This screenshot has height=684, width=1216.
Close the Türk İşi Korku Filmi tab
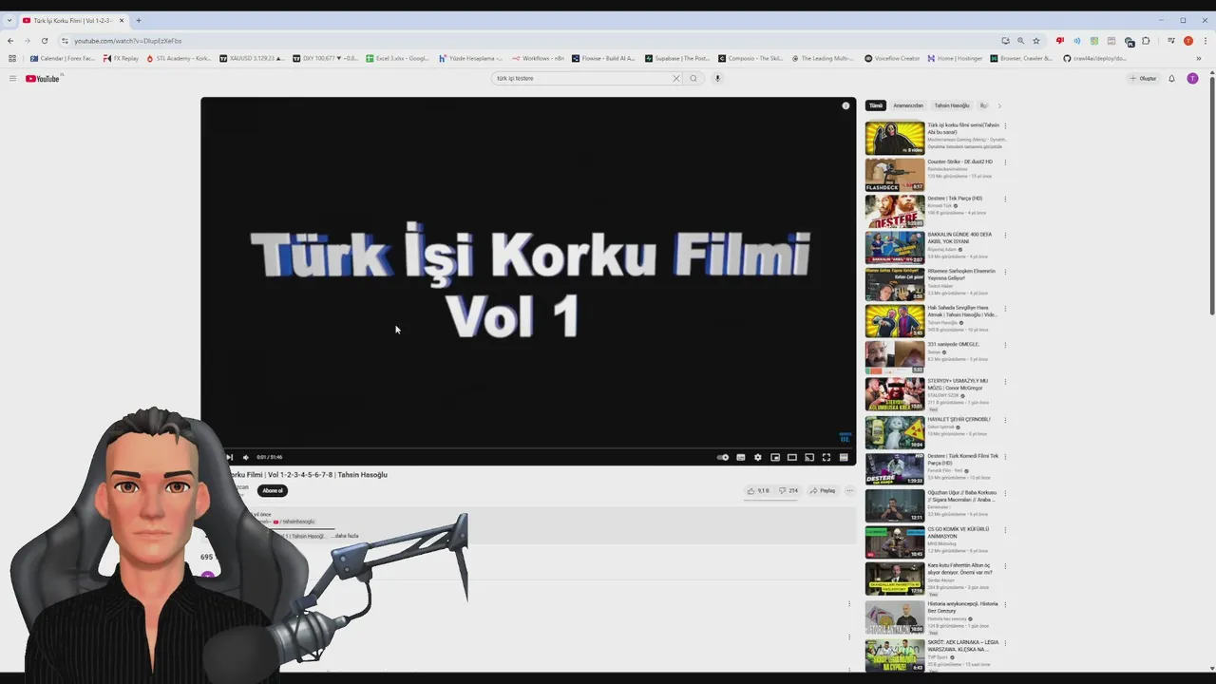122,20
